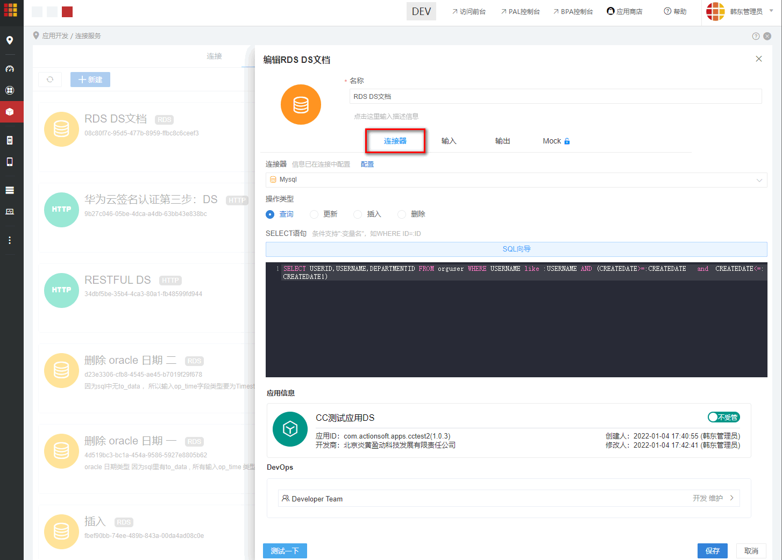The height and width of the screenshot is (560, 782).
Task: Click the RDS DS文档 name input field
Action: 555,96
